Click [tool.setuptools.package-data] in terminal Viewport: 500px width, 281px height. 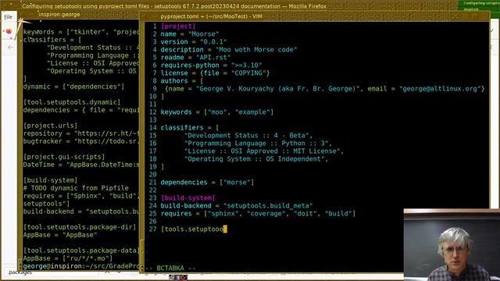(x=81, y=251)
